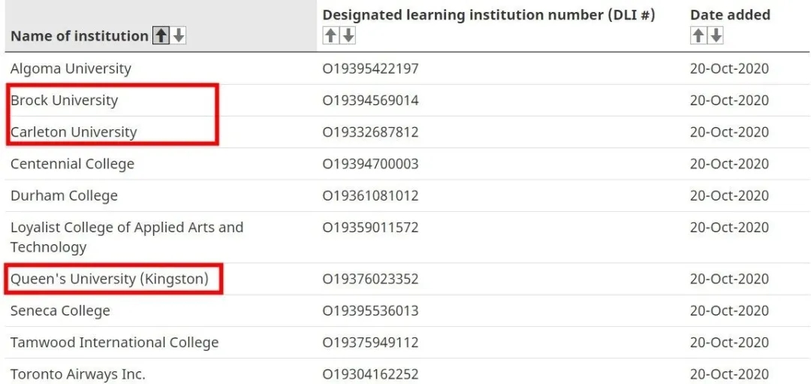Select Brock University in the list
Viewport: 811px width, 384px height.
coord(64,100)
